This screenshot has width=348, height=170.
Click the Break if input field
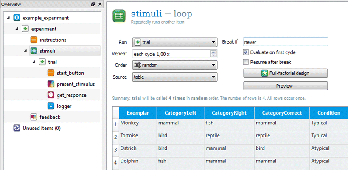pyautogui.click(x=286, y=42)
